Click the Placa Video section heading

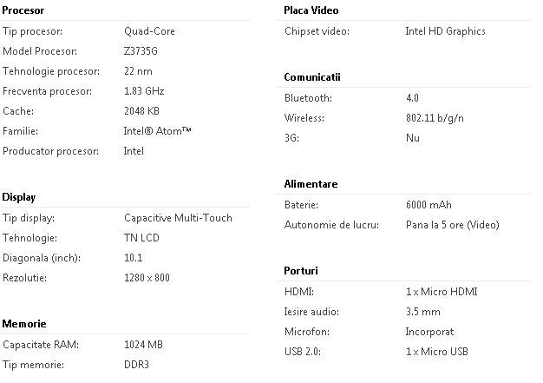(311, 10)
